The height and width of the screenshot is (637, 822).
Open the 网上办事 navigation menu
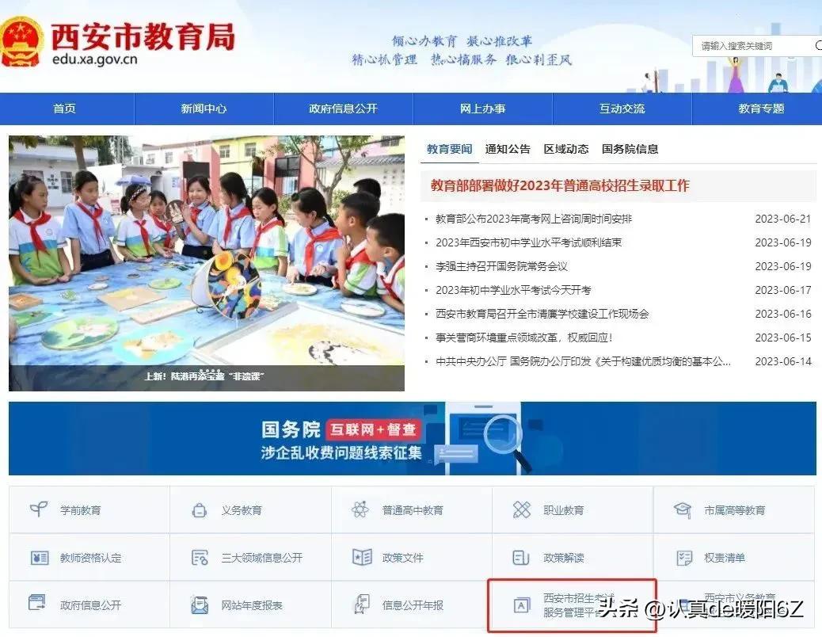pos(484,109)
